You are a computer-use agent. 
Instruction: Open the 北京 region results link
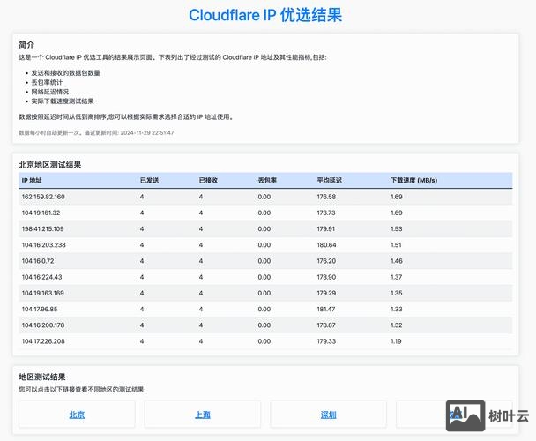coord(77,415)
